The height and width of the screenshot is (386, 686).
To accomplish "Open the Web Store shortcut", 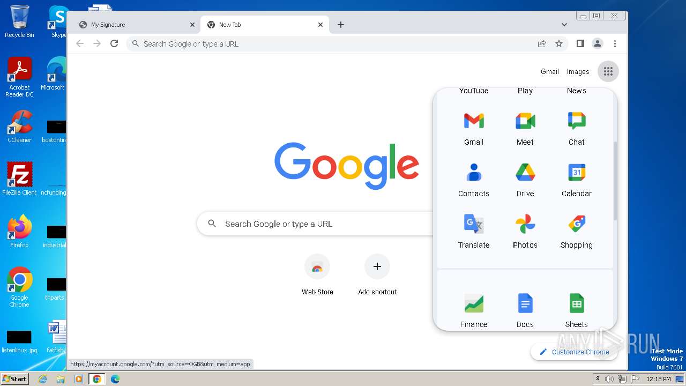I will 317,275.
